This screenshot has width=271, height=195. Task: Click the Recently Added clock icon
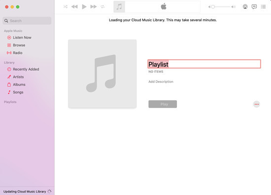[x=9, y=69]
